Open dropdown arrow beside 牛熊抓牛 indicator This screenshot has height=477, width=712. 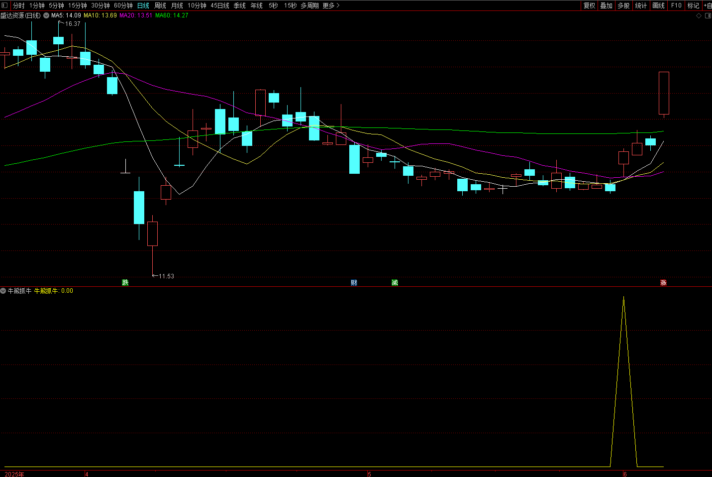pos(3,291)
